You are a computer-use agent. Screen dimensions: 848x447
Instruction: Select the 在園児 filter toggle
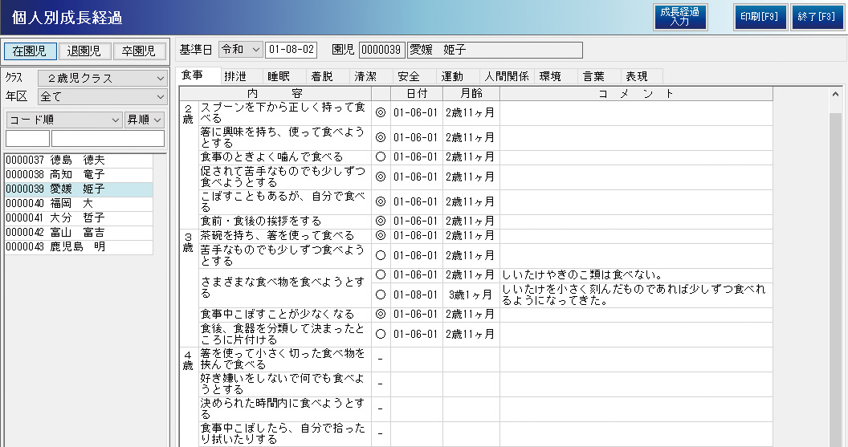[30, 51]
